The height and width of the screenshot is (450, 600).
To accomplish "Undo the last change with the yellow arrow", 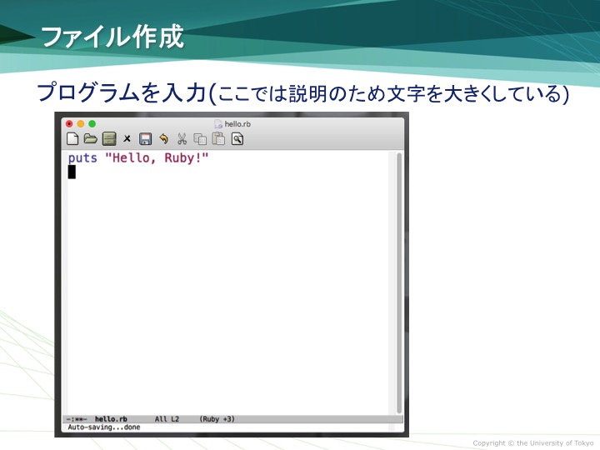I will click(164, 139).
